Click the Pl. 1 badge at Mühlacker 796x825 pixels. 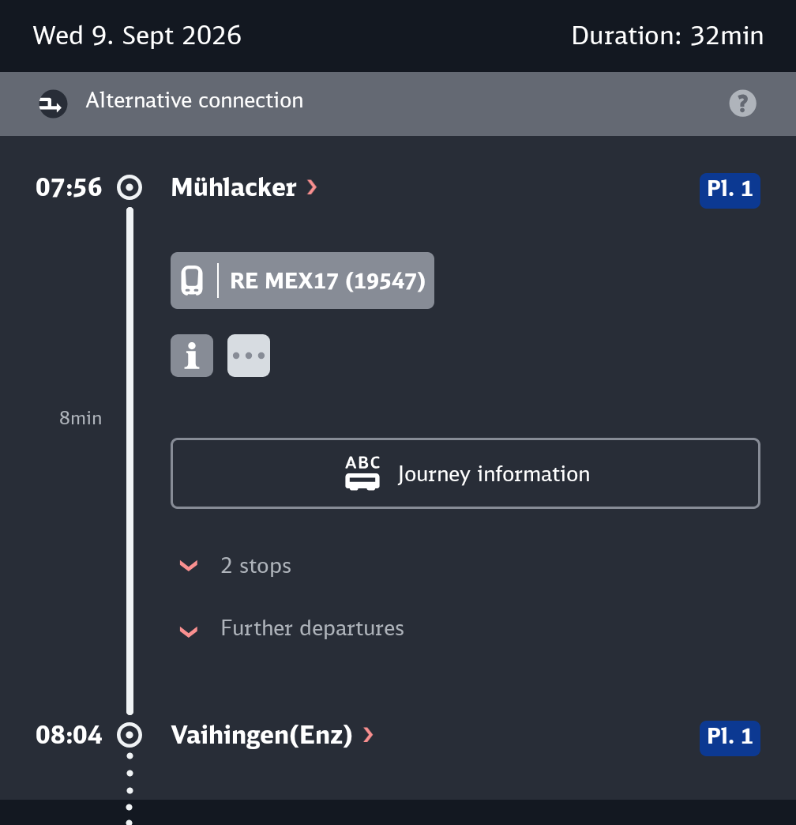(730, 190)
